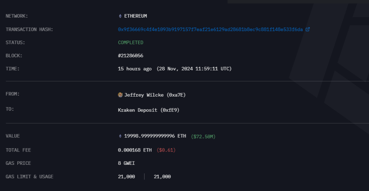Click the "15 hours ago" relative time
The image size is (369, 191).
tap(135, 69)
